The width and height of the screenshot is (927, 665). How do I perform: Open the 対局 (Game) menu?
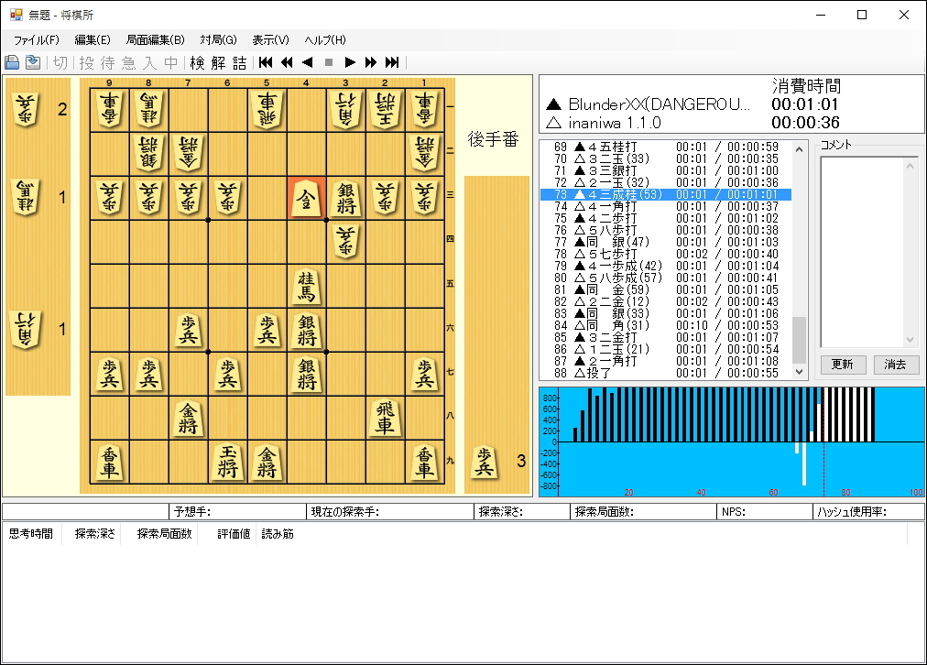(216, 39)
